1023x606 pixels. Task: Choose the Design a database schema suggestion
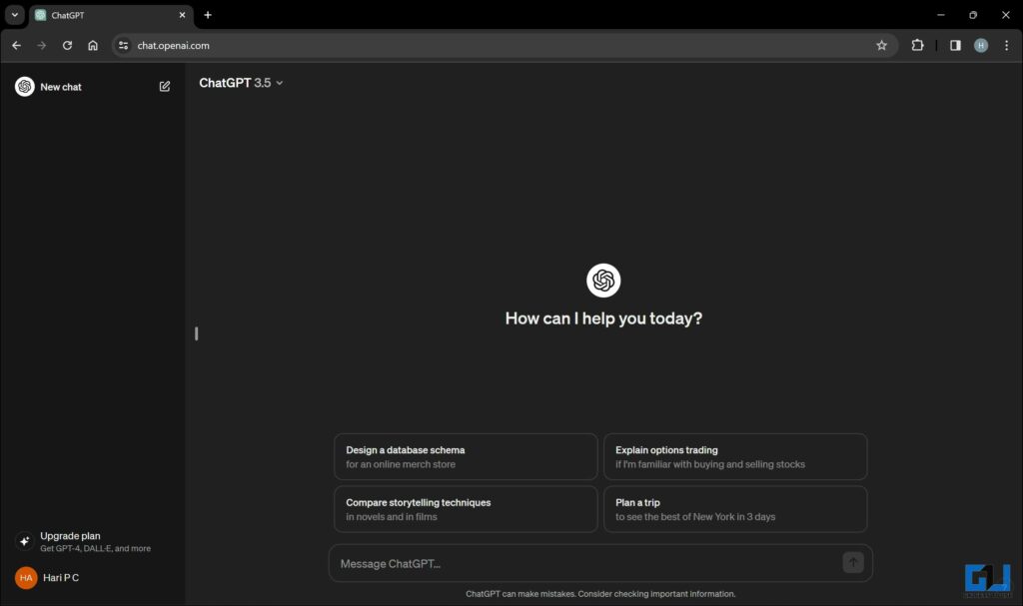[x=465, y=456]
